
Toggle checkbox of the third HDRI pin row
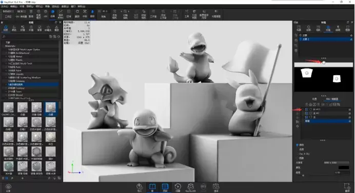pyautogui.click(x=307, y=117)
